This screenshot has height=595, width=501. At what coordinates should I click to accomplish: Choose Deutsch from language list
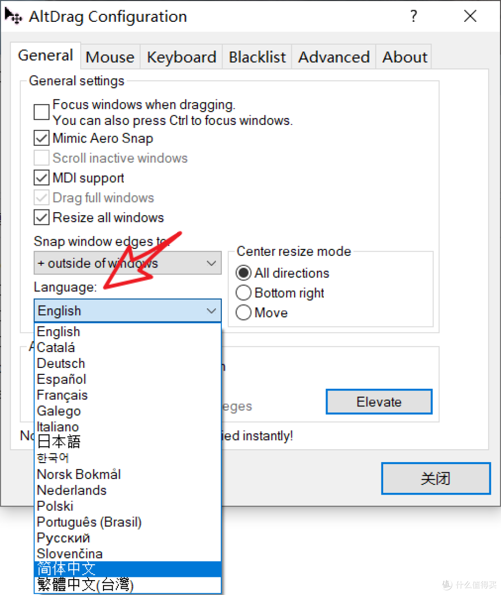[x=128, y=363]
